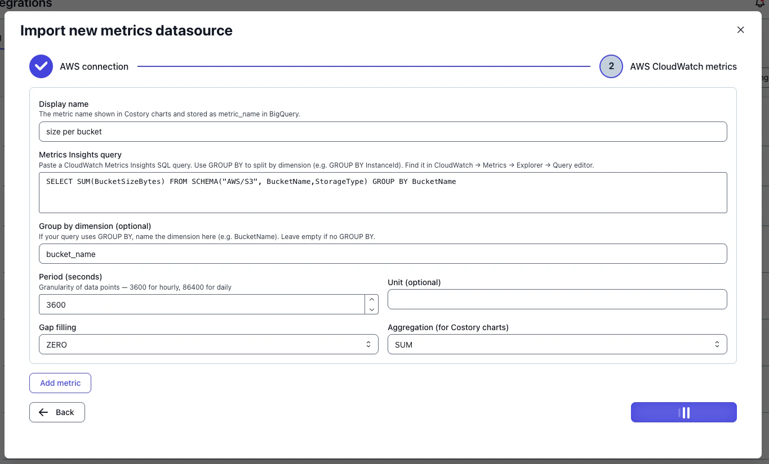The width and height of the screenshot is (769, 464).
Task: Click the Display name input field
Action: click(383, 132)
